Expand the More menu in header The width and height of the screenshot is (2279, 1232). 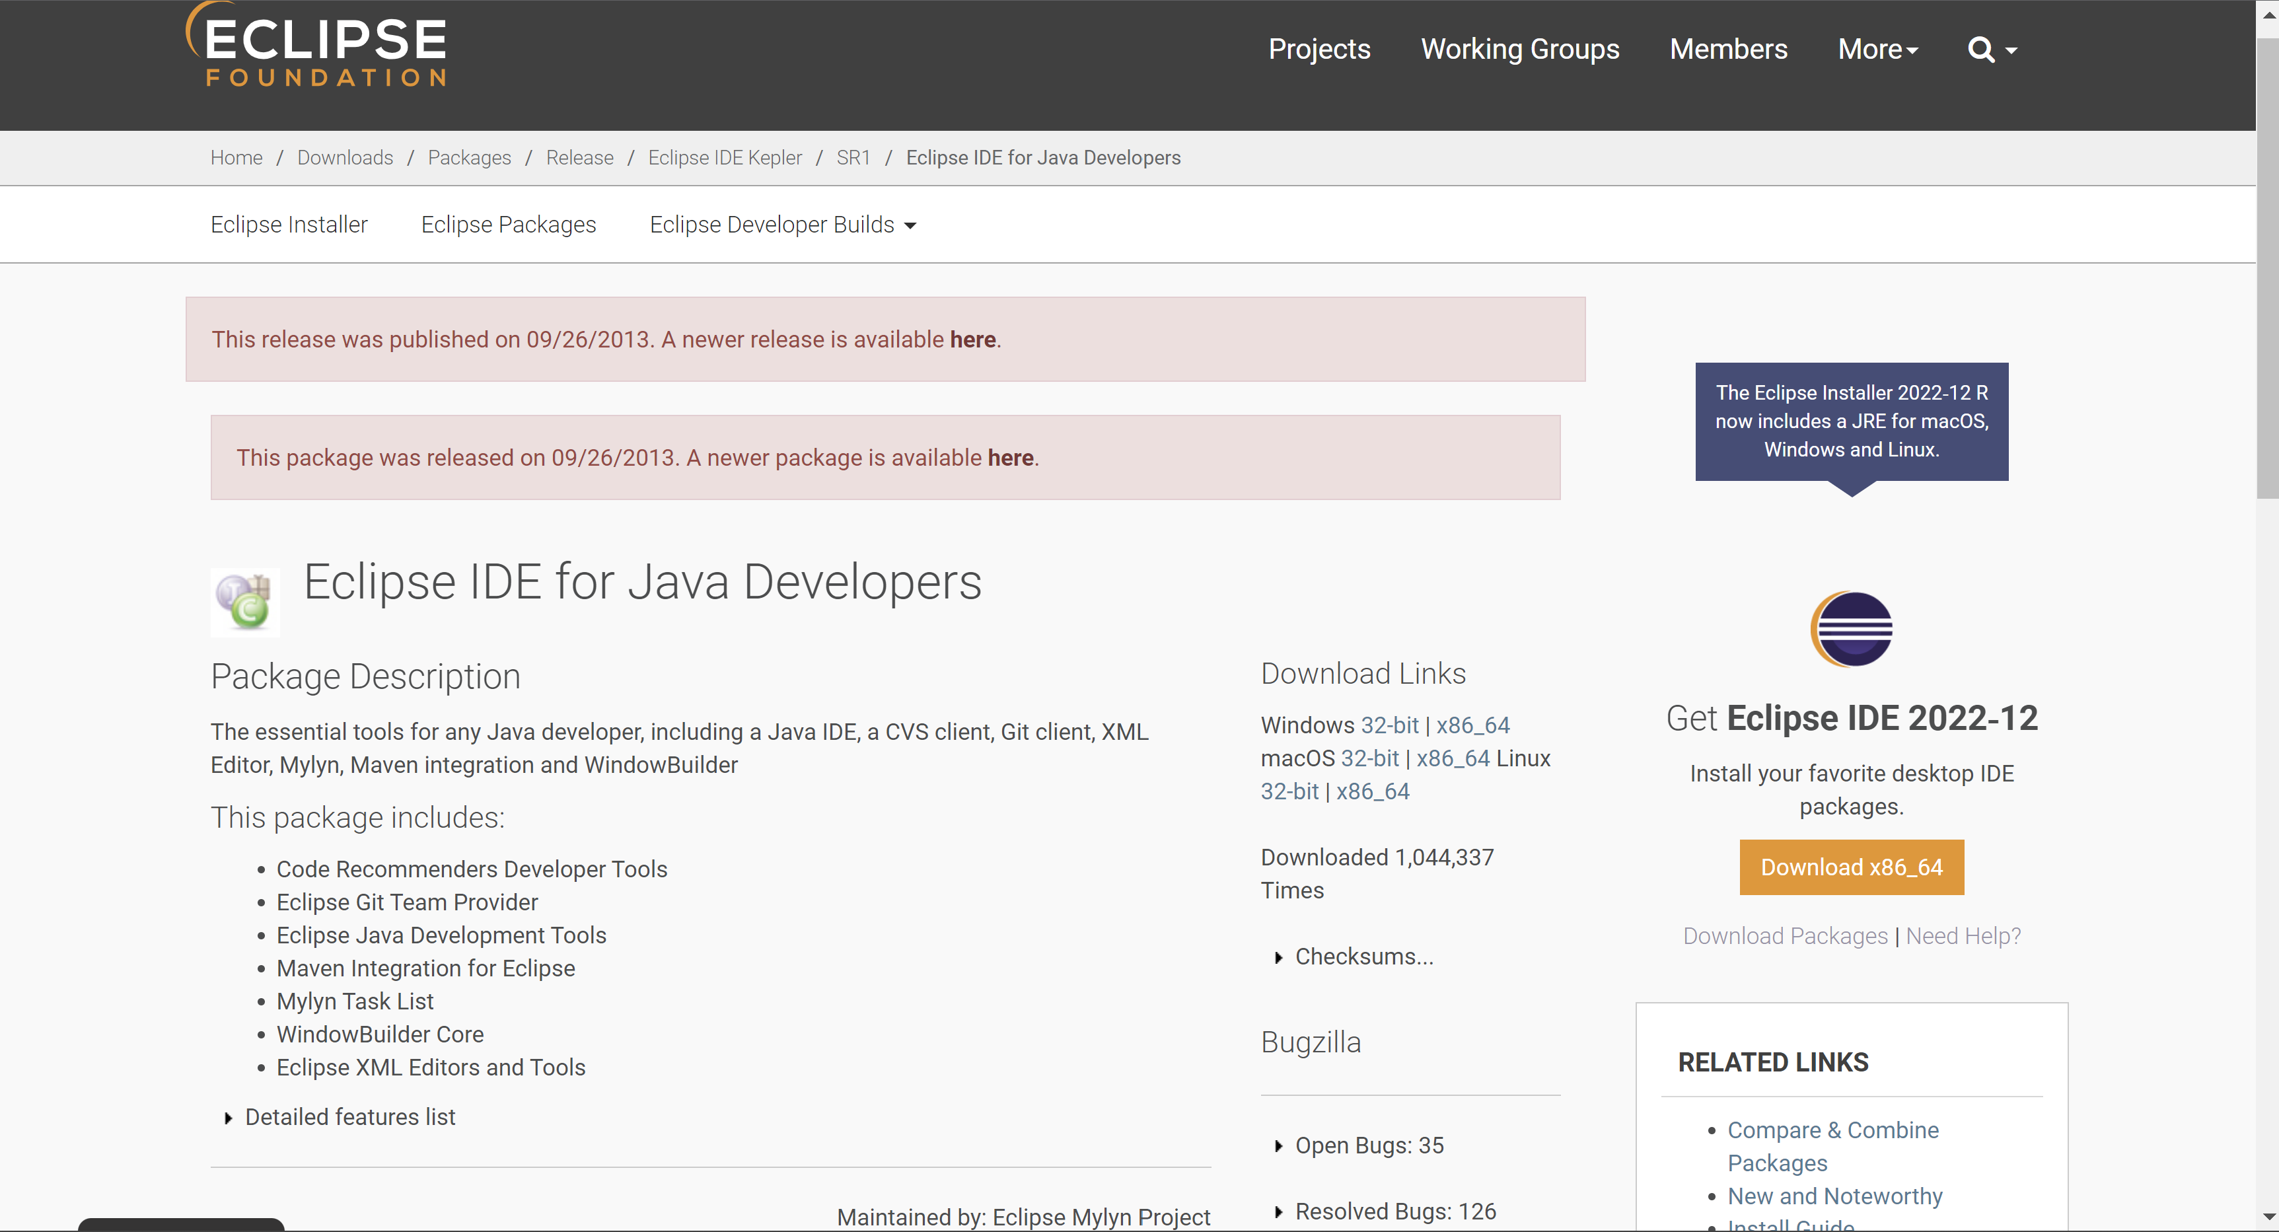pos(1877,50)
